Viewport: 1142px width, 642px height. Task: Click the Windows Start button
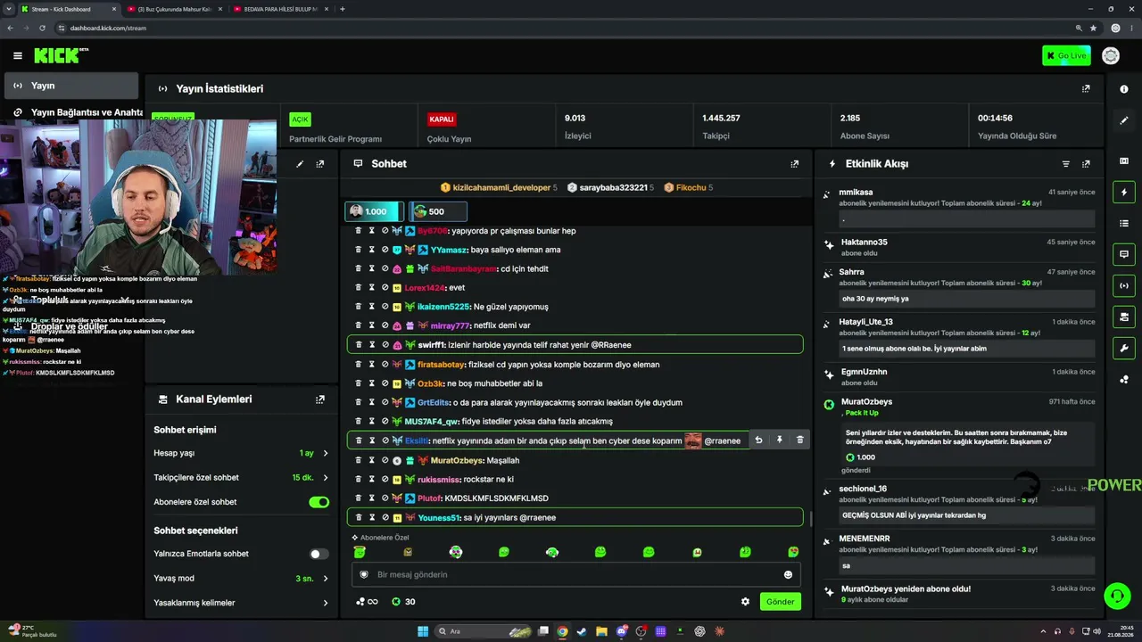click(x=423, y=631)
